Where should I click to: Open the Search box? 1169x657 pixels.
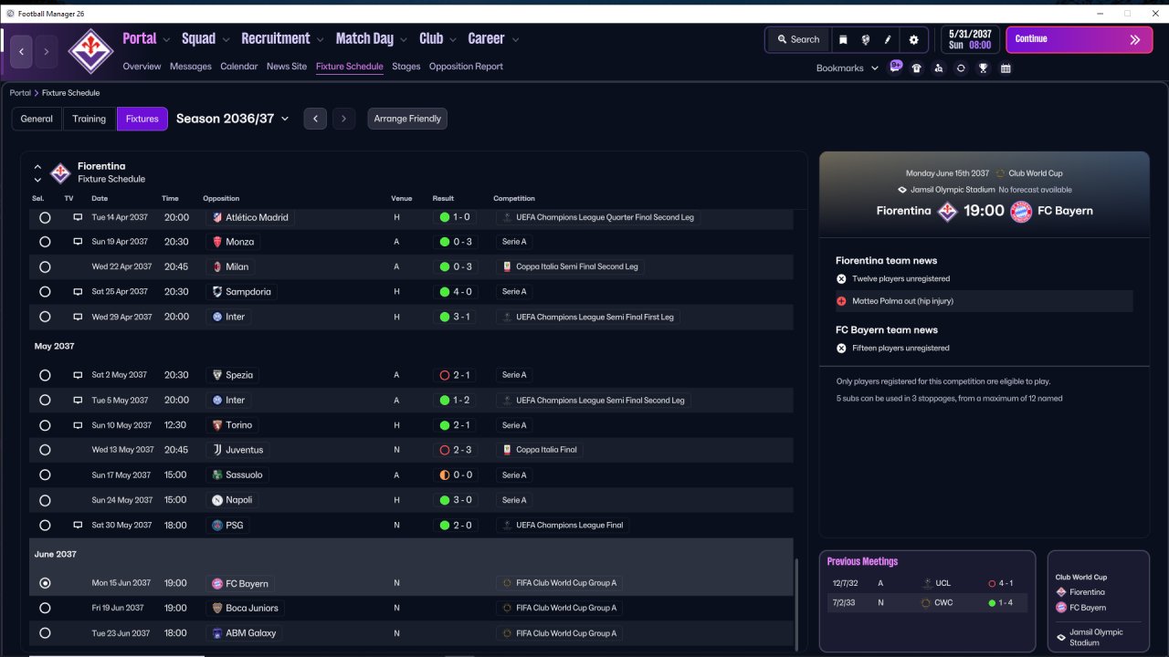(x=799, y=39)
